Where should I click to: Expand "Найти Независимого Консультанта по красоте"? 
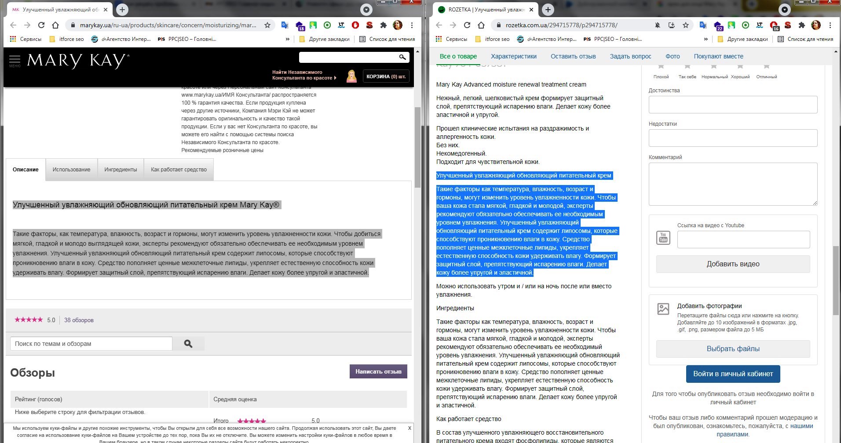click(x=303, y=75)
